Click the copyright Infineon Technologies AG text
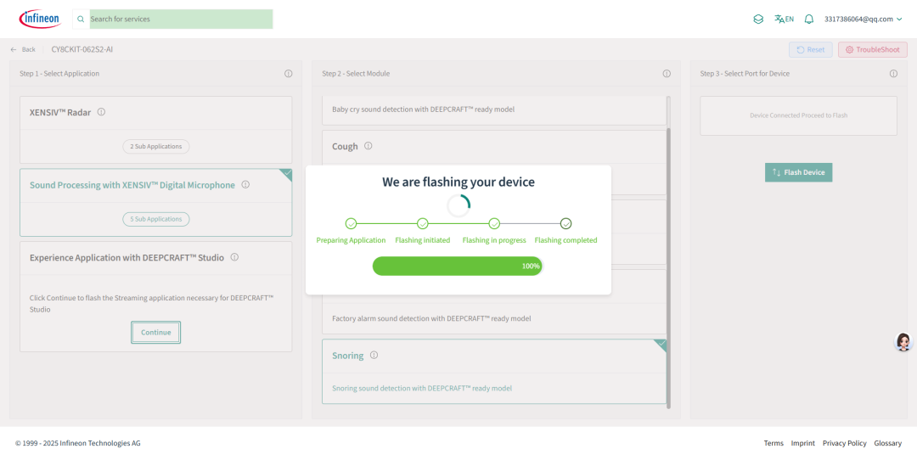This screenshot has height=460, width=917. tap(78, 443)
